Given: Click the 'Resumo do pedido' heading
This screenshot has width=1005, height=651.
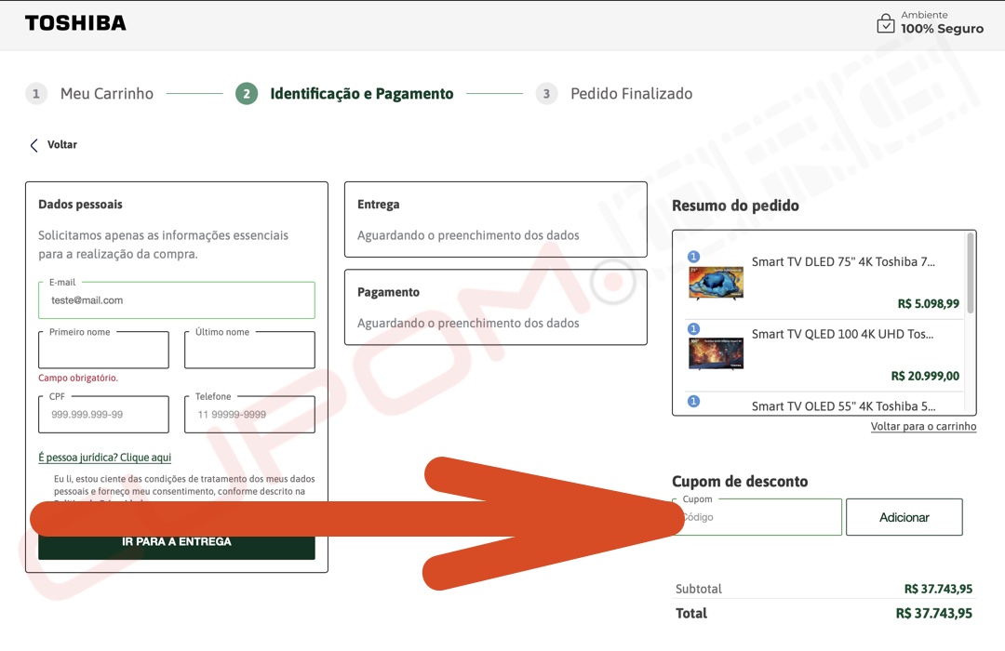Looking at the screenshot, I should point(735,206).
